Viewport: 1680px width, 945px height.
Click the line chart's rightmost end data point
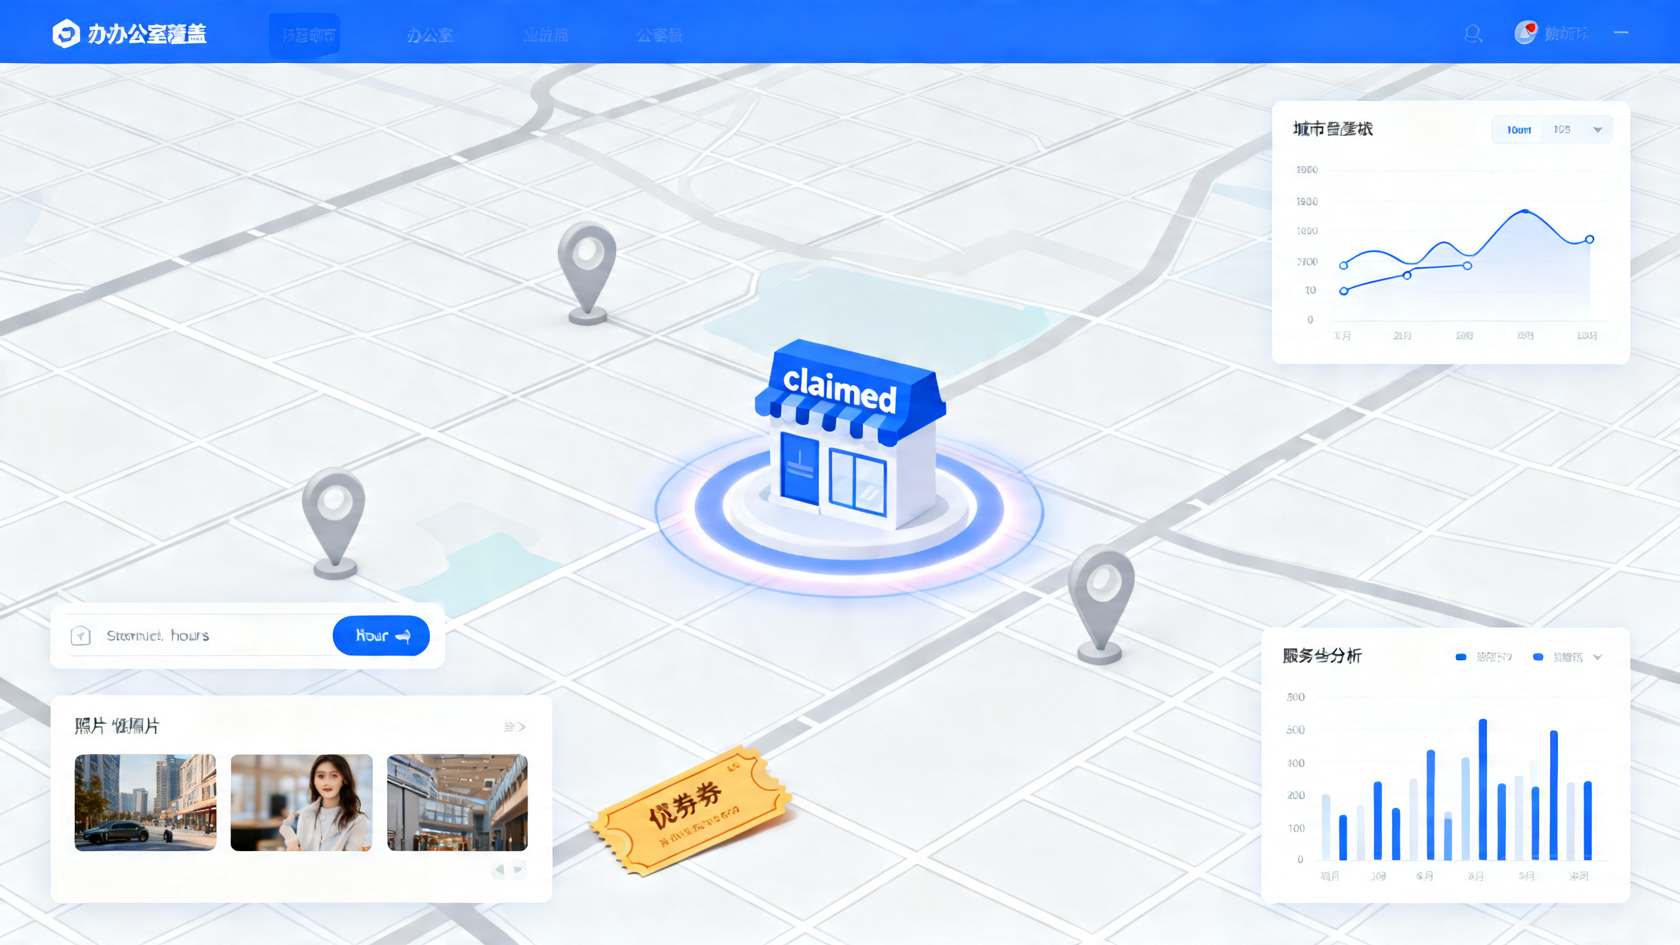1589,240
